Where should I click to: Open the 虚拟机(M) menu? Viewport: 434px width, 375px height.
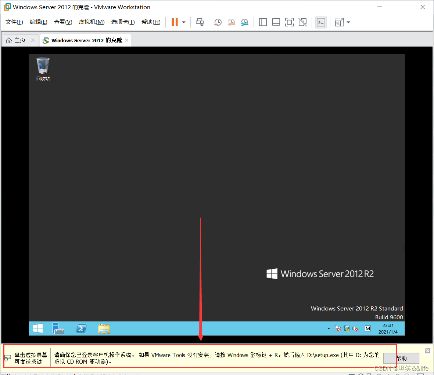(92, 22)
